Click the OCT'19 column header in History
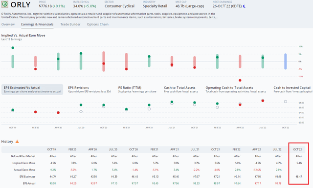The width and height of the screenshot is (313, 188). 51,149
